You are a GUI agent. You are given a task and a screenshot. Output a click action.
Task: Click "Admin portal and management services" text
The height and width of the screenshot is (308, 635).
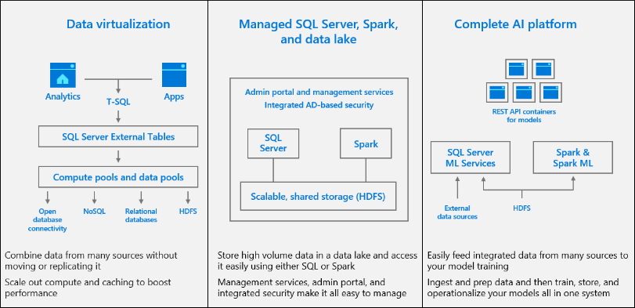coord(319,92)
